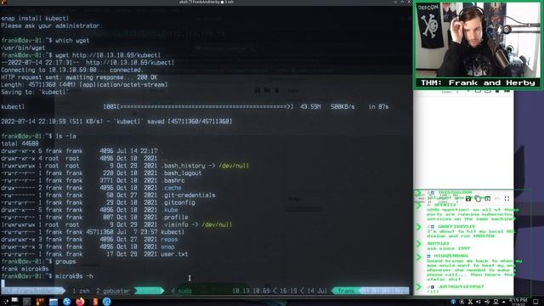Viewport: 544px width, 306px height.
Task: Click the '.gitconfig' file name
Action: tap(178, 202)
